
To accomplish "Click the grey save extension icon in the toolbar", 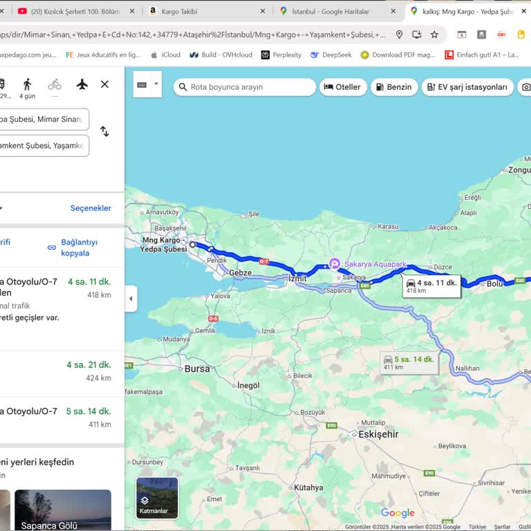I will click(481, 35).
